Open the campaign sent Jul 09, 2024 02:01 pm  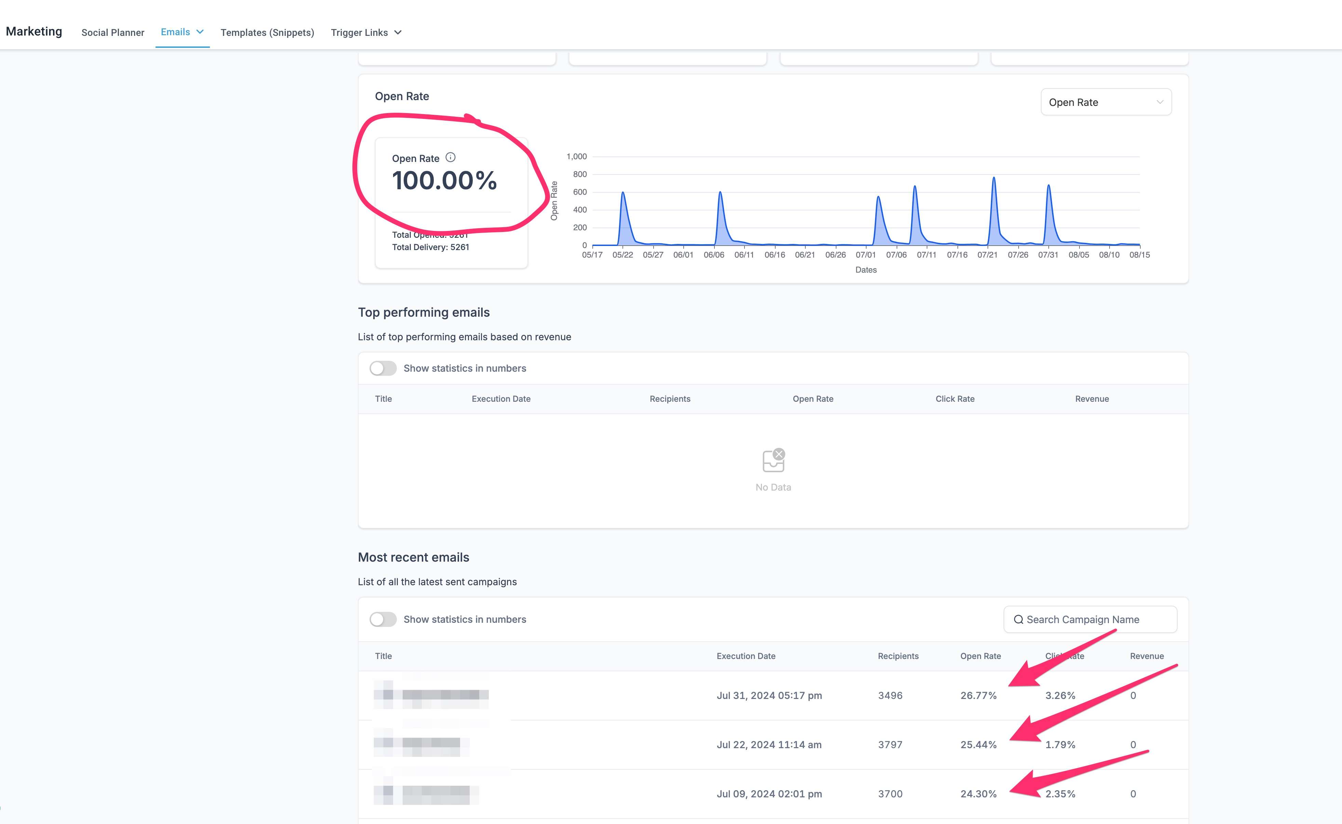pos(773,794)
